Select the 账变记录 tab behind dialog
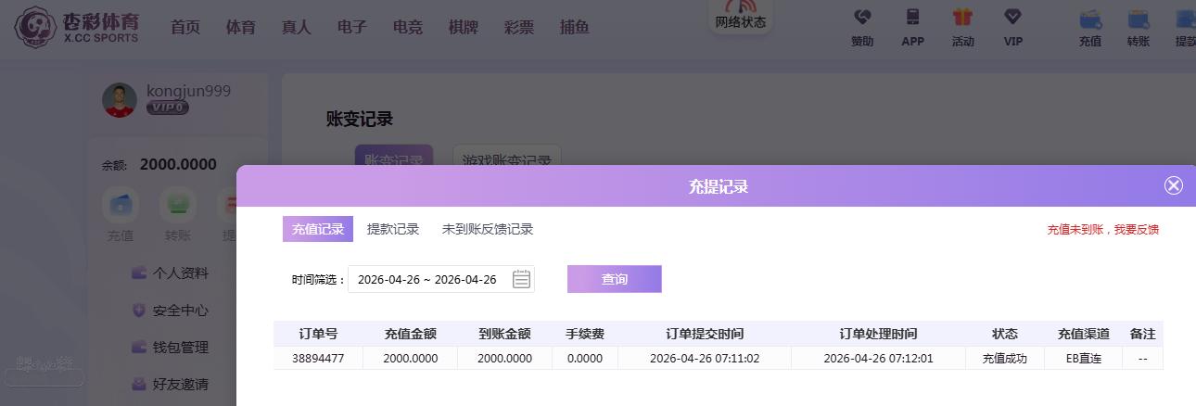This screenshot has height=406, width=1196. tap(394, 156)
